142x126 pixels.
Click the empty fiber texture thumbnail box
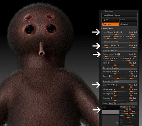pos(110,120)
